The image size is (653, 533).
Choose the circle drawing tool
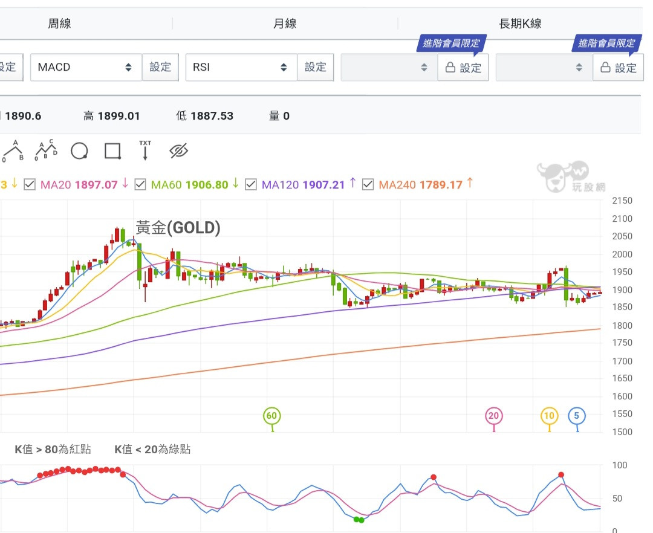pyautogui.click(x=79, y=151)
